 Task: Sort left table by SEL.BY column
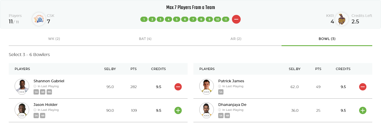click(x=110, y=69)
